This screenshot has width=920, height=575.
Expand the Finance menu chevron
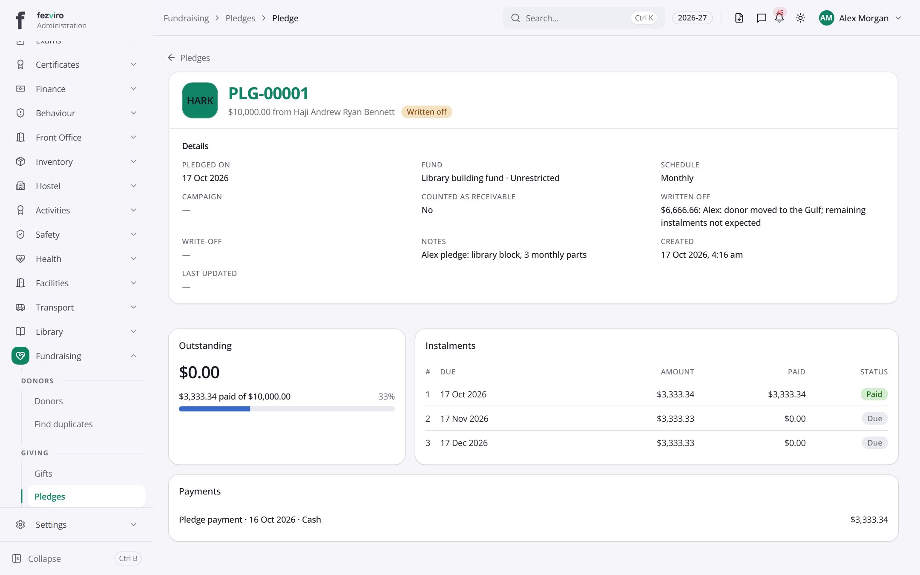133,89
